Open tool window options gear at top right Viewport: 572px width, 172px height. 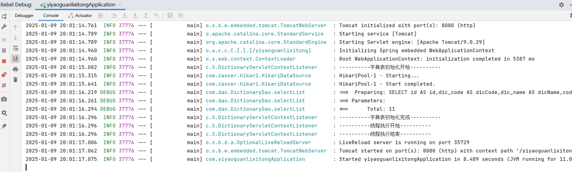point(562,5)
